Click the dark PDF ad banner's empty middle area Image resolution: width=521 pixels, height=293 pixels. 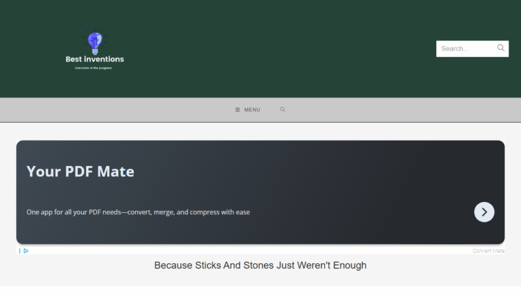click(305, 183)
